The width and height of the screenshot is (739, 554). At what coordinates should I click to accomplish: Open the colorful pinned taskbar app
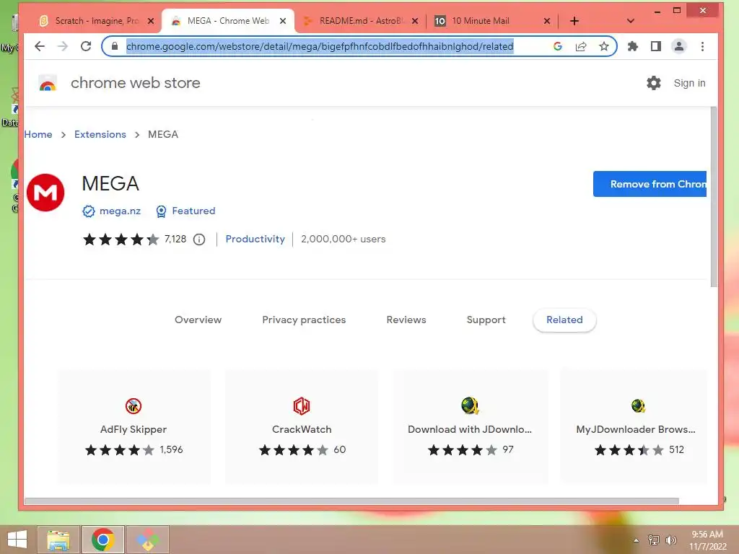pyautogui.click(x=147, y=540)
